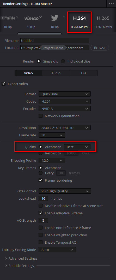
Task: Open the Entropy Coding Mode dropdown
Action: click(57, 250)
